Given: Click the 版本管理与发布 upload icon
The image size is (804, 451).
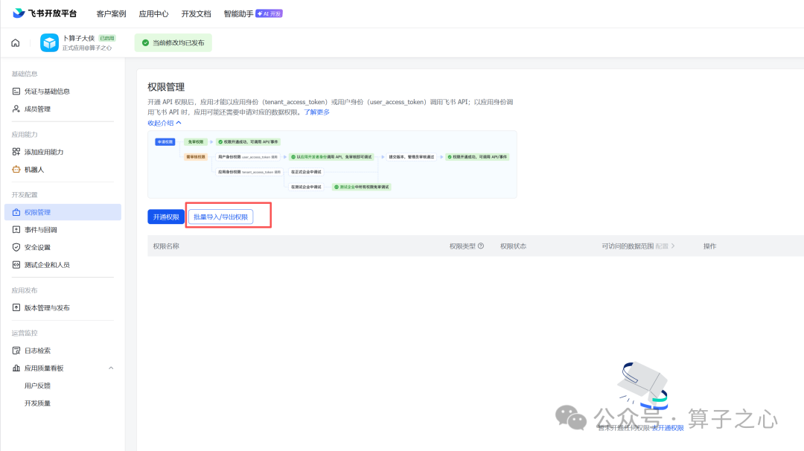Looking at the screenshot, I should 16,307.
